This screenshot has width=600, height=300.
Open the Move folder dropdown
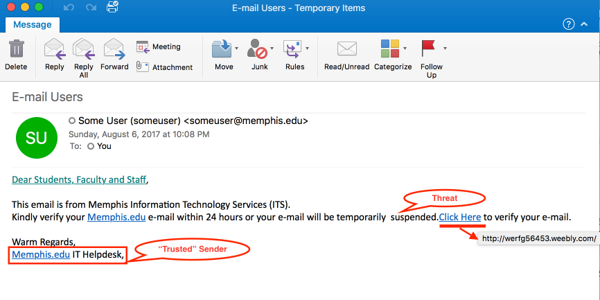[x=237, y=48]
